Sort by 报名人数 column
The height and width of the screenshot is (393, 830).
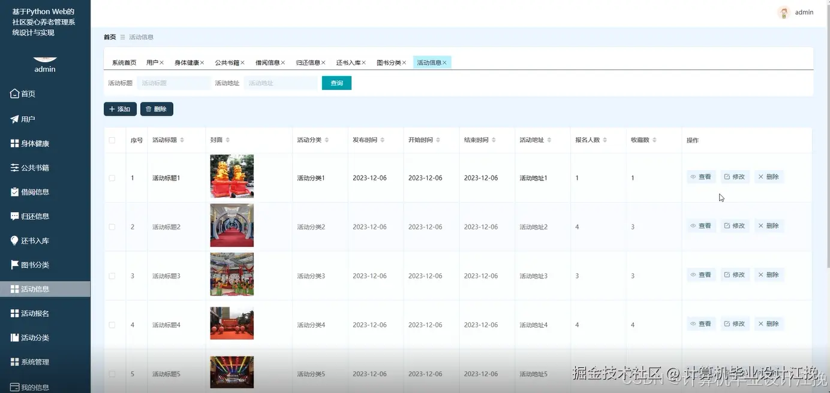coord(605,140)
